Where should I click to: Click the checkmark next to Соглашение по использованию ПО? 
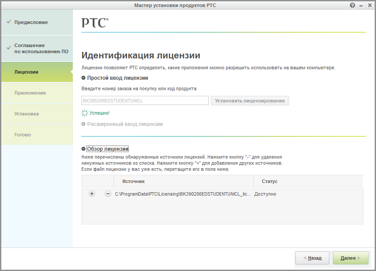tap(9, 48)
